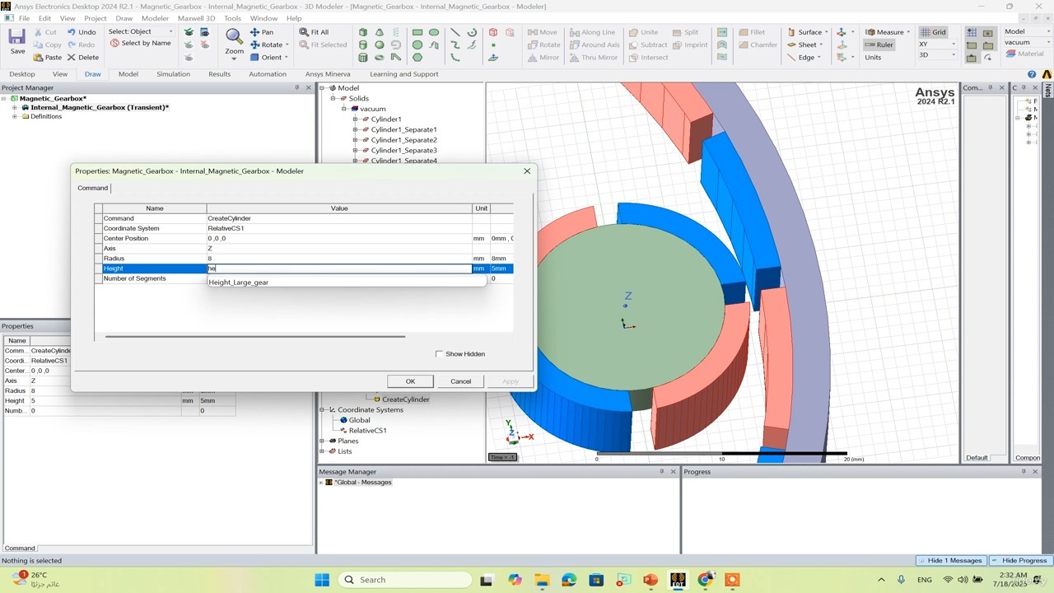Viewport: 1054px width, 593px height.
Task: Click the Hide Progress button
Action: [1019, 561]
